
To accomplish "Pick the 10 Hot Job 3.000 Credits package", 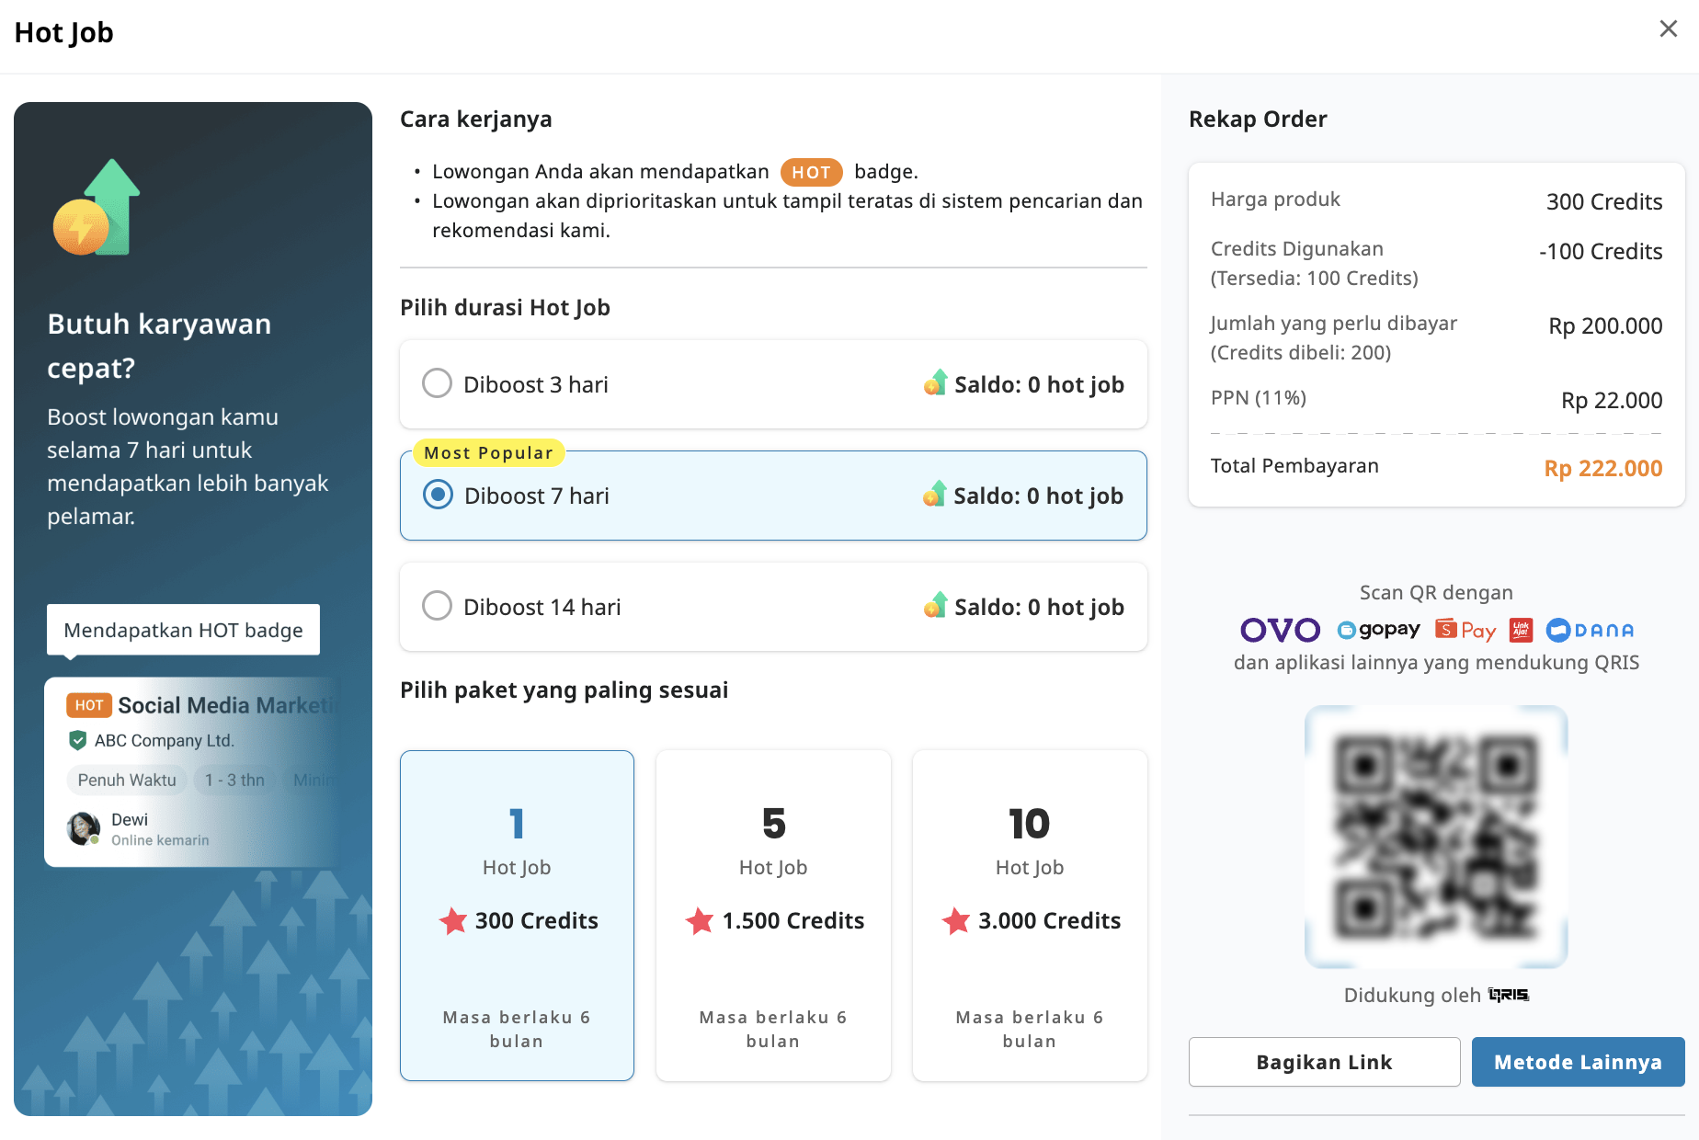I will click(x=1030, y=915).
